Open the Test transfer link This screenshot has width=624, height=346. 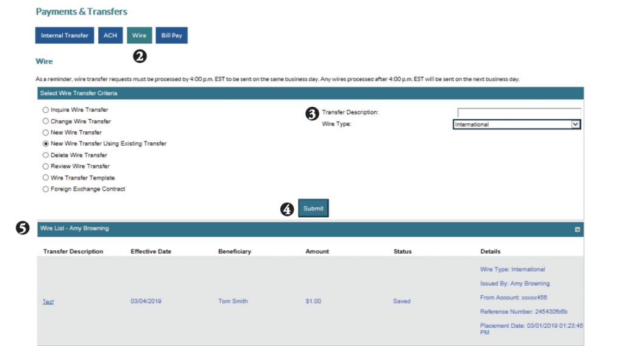48,301
